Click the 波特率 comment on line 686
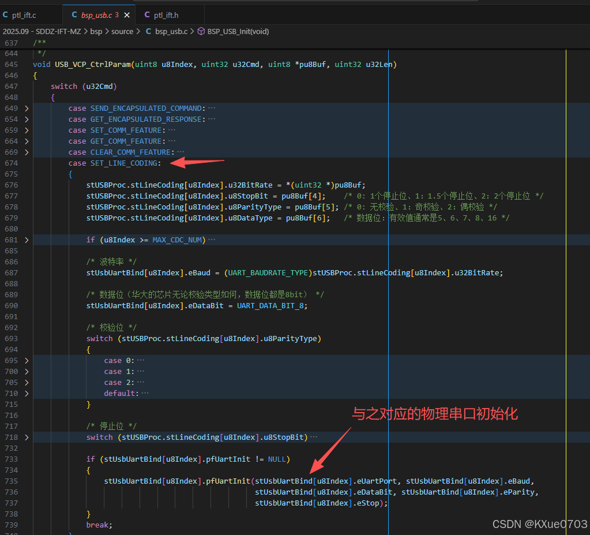The width and height of the screenshot is (590, 535). tap(111, 261)
